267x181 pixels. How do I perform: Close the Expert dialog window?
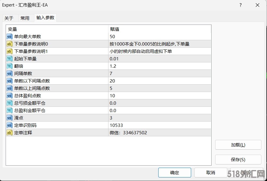(258, 5)
